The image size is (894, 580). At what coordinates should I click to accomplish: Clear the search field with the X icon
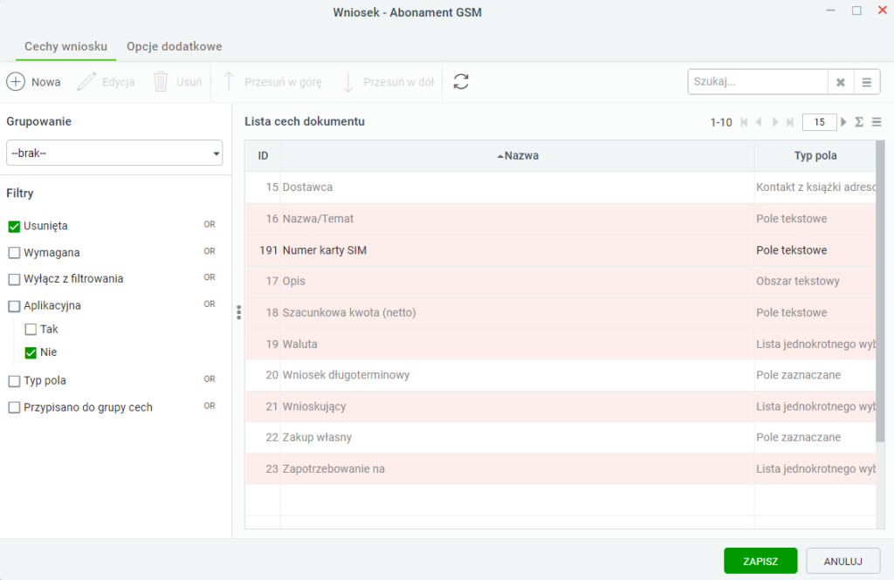(x=841, y=82)
